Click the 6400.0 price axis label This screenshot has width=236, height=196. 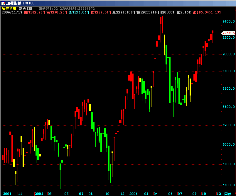pos(229,107)
